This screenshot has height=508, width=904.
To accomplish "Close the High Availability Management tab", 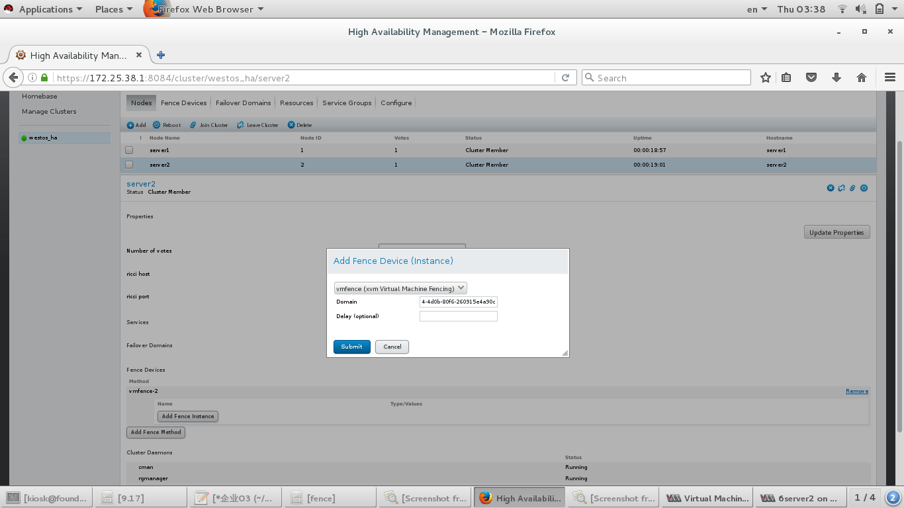I will click(139, 55).
